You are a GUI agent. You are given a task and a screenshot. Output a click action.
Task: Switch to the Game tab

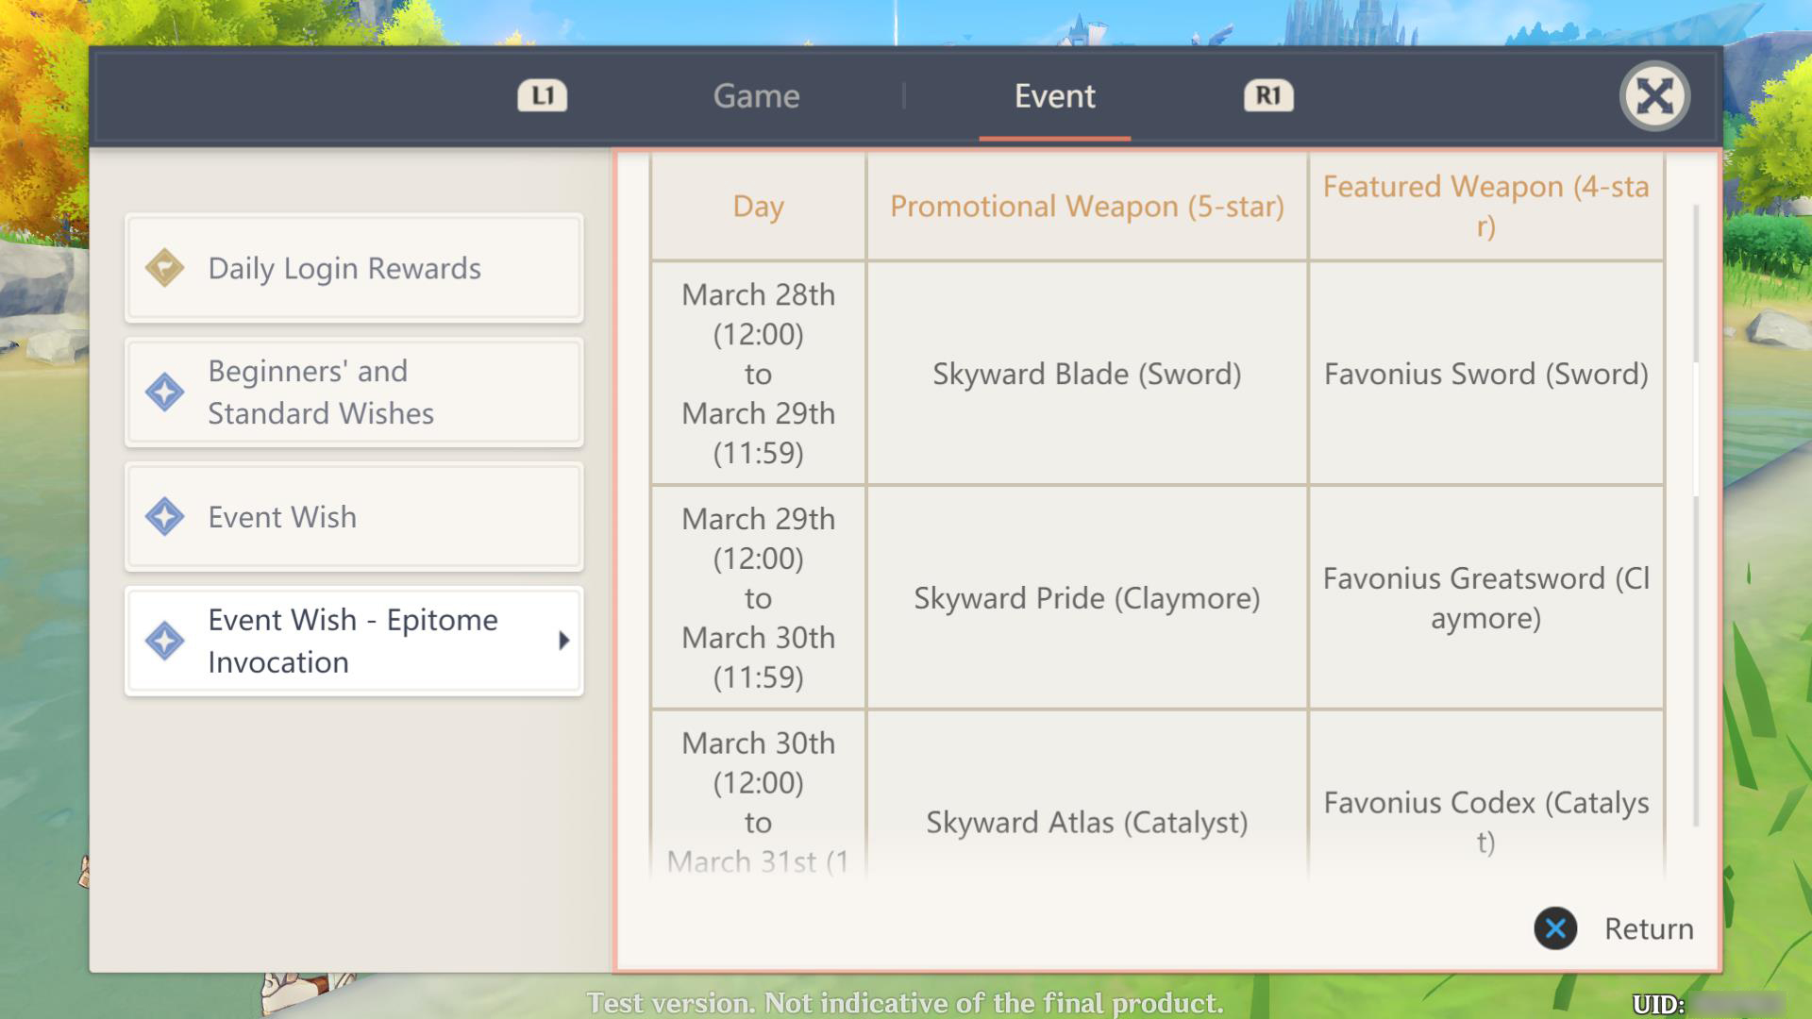click(x=756, y=95)
